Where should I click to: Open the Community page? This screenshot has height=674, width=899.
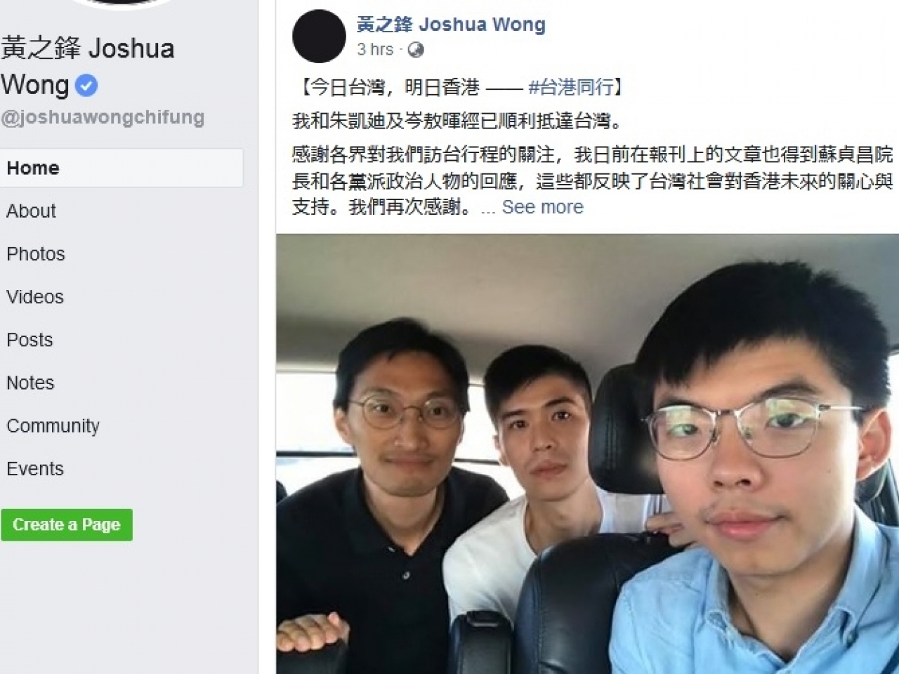pos(53,425)
